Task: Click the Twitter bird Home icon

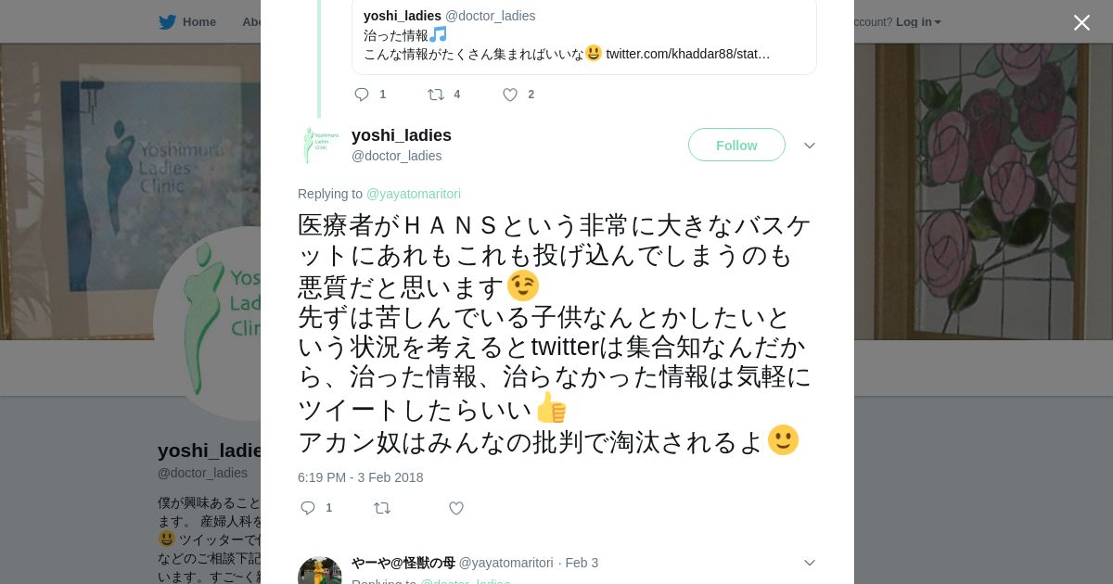Action: point(167,22)
